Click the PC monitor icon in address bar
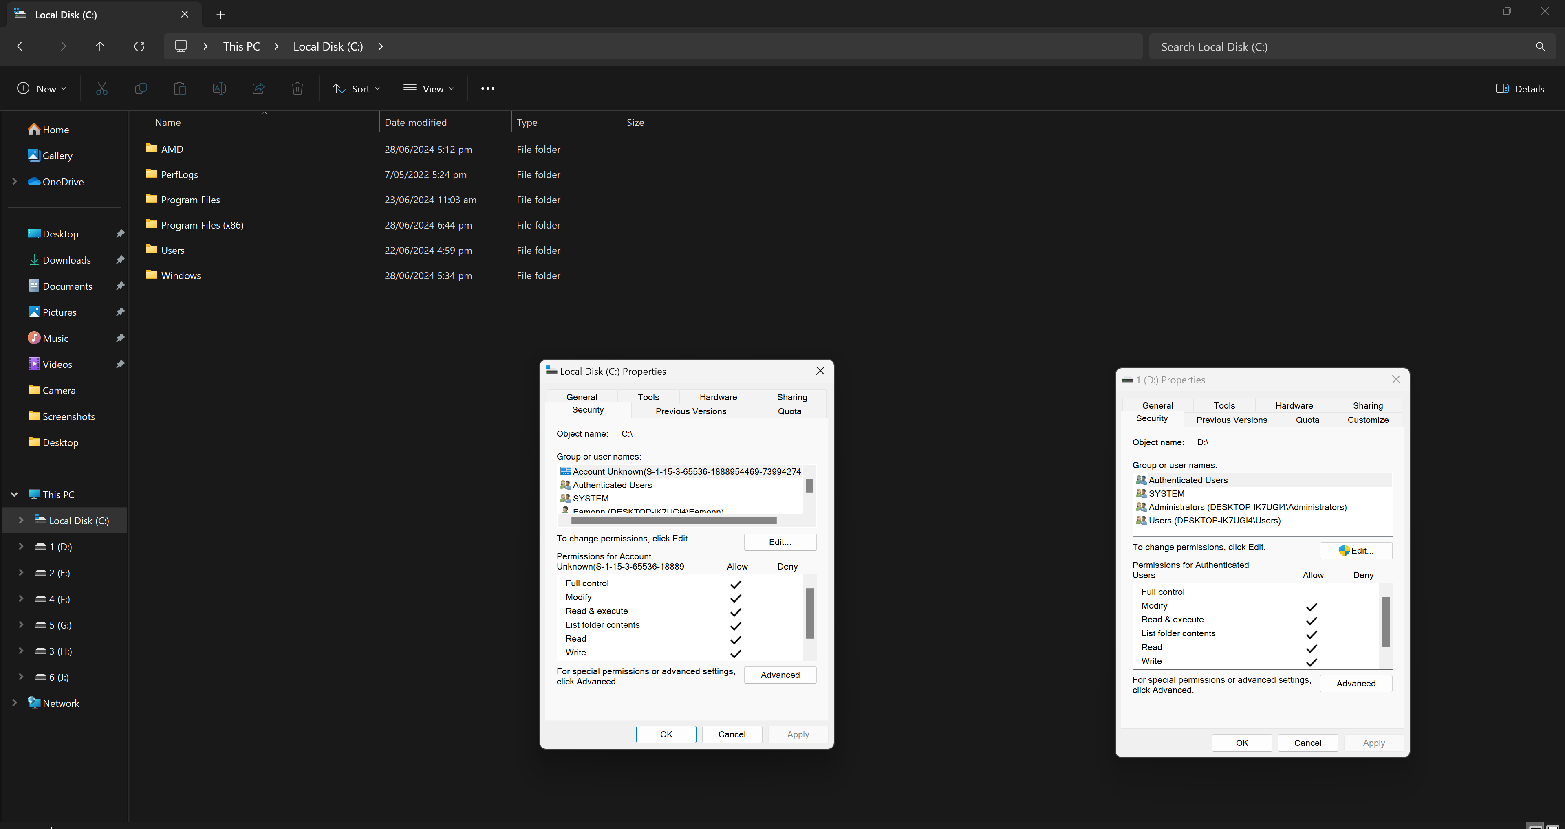 pos(181,46)
